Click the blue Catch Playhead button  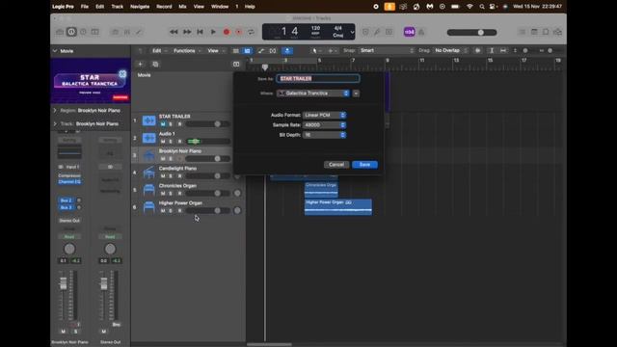[287, 51]
